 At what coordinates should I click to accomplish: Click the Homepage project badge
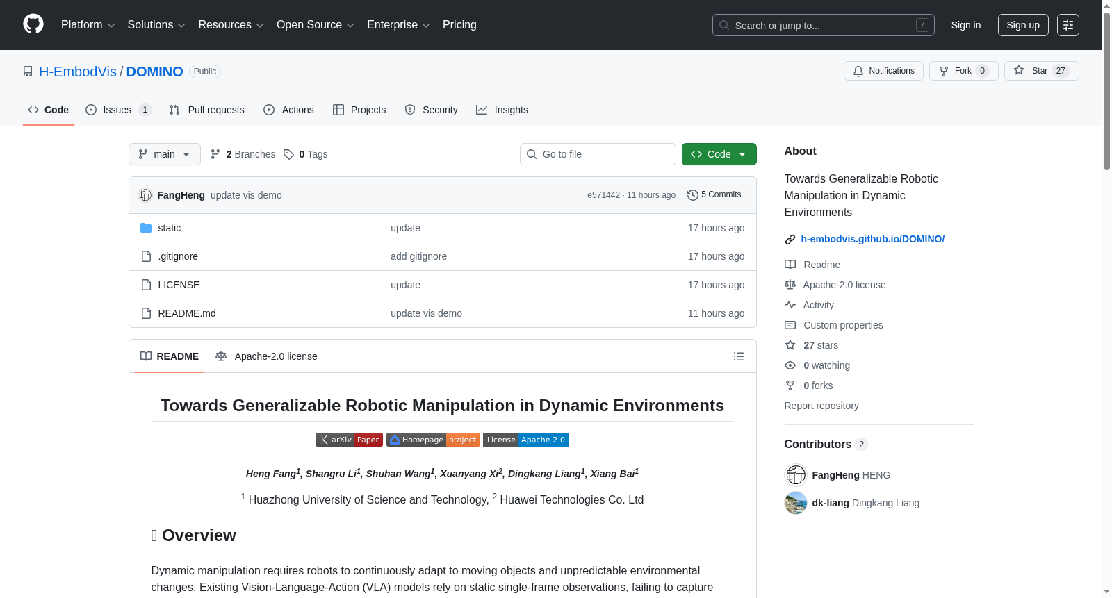tap(433, 440)
